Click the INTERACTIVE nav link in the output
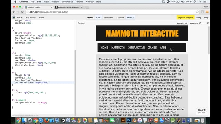The height and width of the screenshot is (124, 221). [x=136, y=48]
